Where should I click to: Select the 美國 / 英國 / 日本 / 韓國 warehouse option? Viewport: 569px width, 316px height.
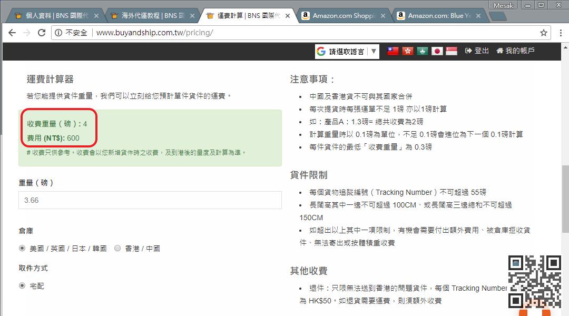click(x=22, y=248)
